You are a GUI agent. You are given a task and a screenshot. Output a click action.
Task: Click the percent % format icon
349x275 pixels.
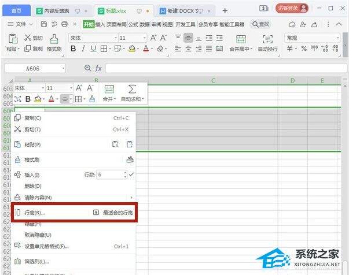coord(304,49)
